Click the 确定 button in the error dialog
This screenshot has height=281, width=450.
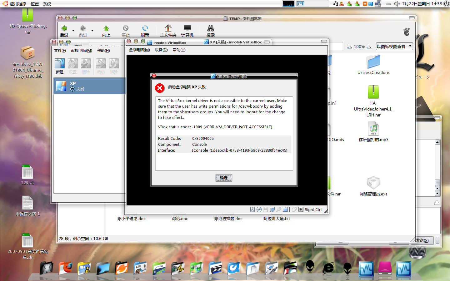pos(224,178)
